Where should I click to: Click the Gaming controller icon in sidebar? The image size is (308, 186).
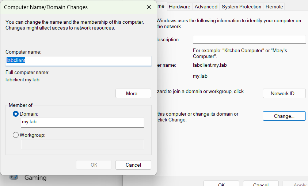pos(14,178)
